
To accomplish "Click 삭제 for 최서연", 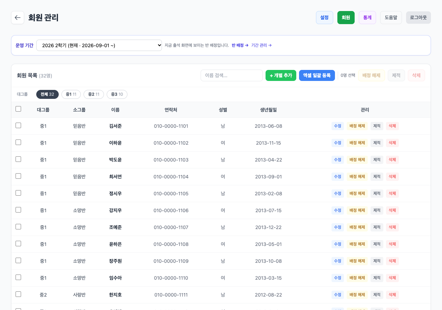I will 392,177.
